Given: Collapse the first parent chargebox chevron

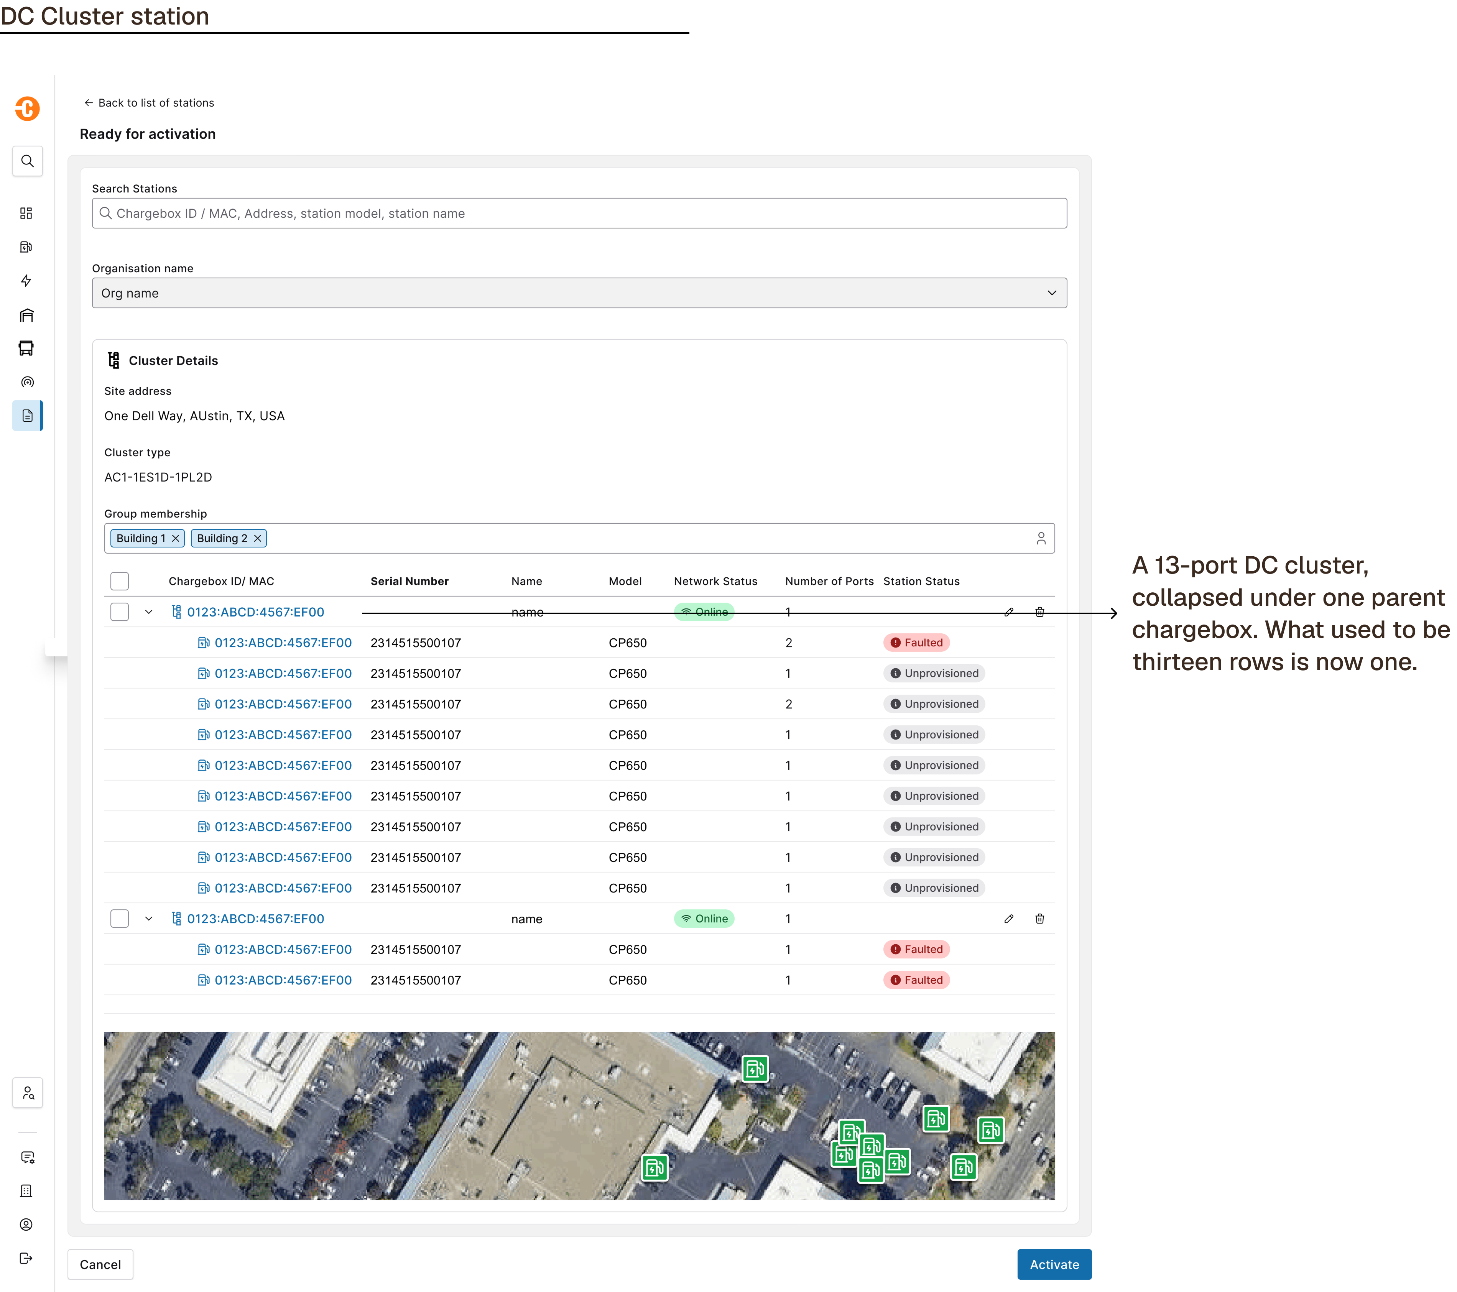Looking at the screenshot, I should tap(148, 612).
